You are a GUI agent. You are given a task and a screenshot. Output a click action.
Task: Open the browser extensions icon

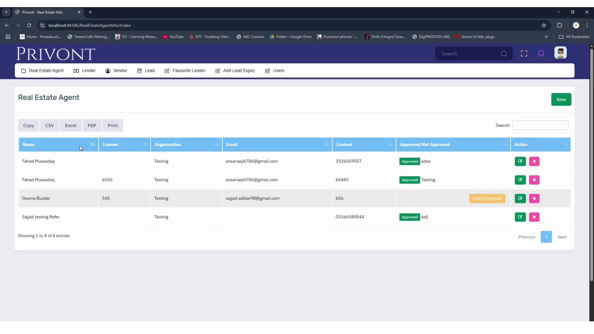point(559,25)
